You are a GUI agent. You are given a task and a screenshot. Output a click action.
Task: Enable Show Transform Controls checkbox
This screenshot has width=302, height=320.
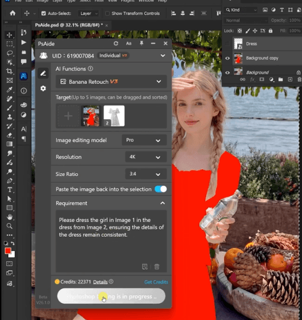pos(107,14)
